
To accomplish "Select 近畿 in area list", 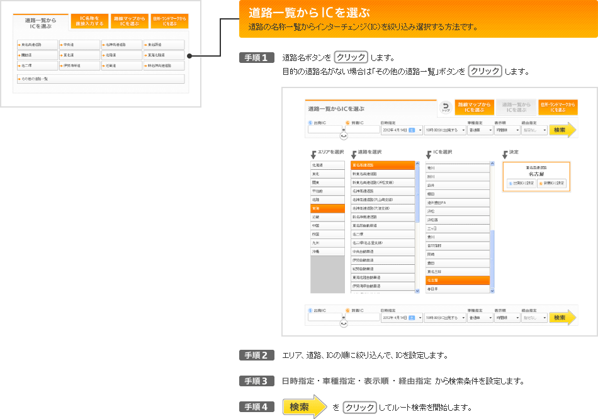I will 327,217.
